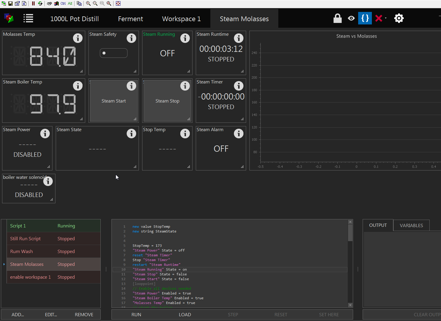Click the full screen icon in VNC toolbar

pos(118,4)
